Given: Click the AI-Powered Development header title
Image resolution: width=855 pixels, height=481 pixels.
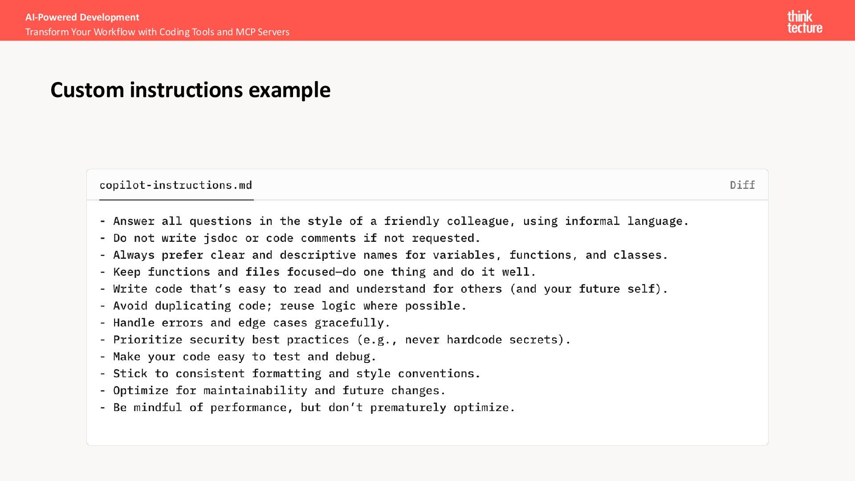Looking at the screenshot, I should (82, 17).
